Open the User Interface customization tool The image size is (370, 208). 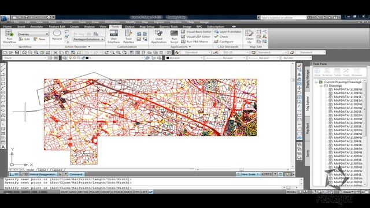click(x=113, y=36)
